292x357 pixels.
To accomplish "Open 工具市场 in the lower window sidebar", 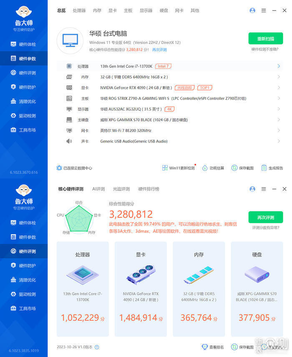I will click(x=24, y=309).
